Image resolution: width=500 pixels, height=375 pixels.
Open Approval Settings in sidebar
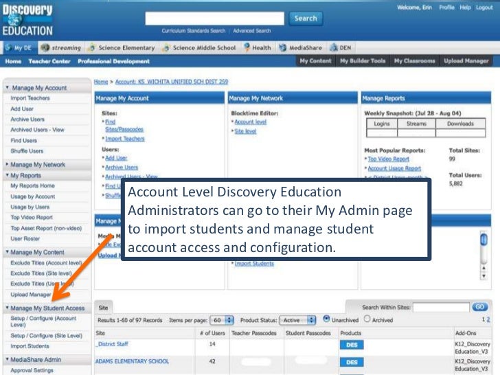32,370
